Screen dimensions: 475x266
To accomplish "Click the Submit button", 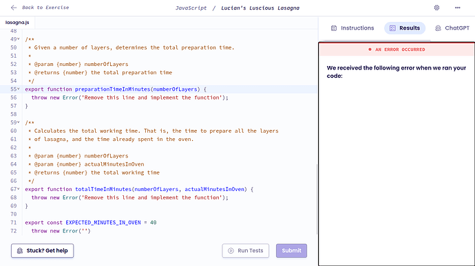I will (x=291, y=251).
